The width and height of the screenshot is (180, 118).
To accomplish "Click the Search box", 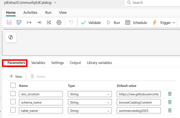I will 153,3.
